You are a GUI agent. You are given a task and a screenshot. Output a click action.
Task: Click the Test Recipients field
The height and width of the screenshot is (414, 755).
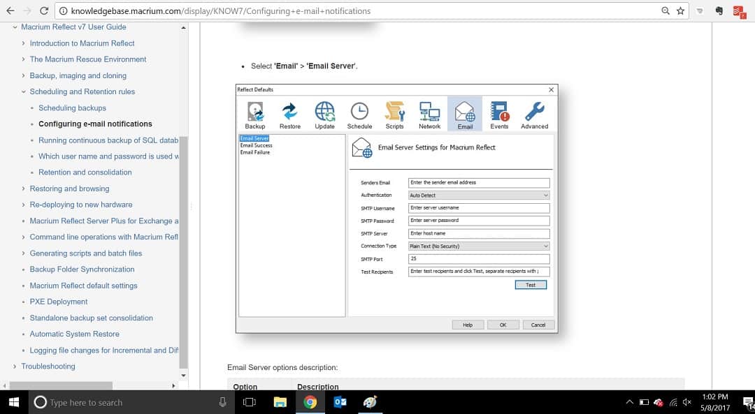pos(479,271)
